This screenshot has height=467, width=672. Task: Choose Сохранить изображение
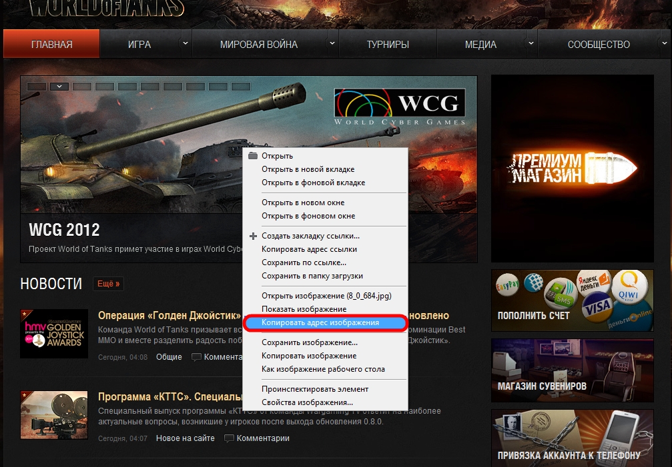[x=325, y=342]
